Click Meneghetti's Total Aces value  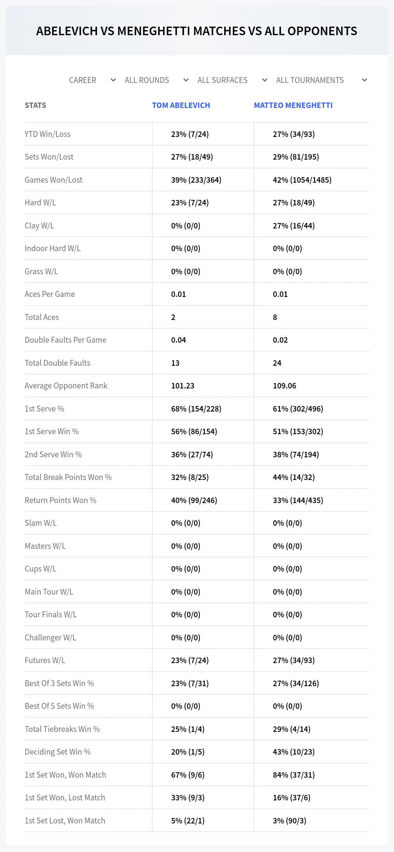tap(275, 317)
